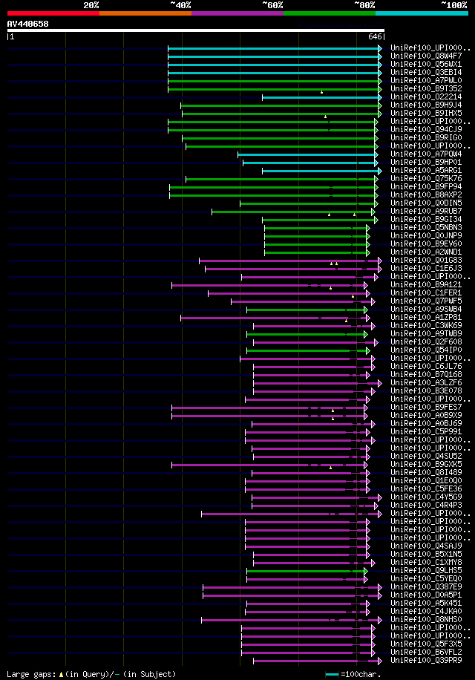Select the UniRef100_Q387E9 label
The height and width of the screenshot is (680, 475).
(x=426, y=586)
